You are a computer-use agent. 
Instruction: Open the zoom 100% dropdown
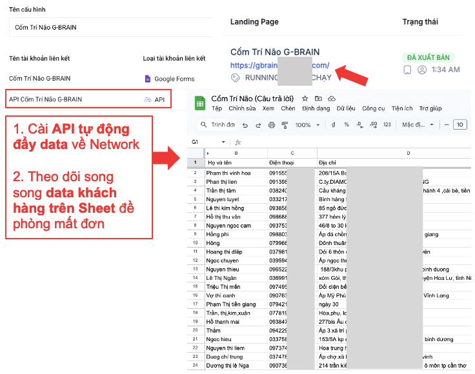point(307,125)
